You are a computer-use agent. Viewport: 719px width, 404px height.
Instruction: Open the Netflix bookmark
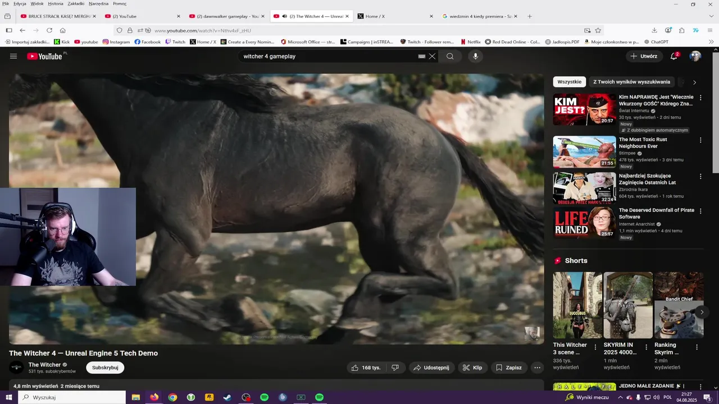[x=471, y=42]
